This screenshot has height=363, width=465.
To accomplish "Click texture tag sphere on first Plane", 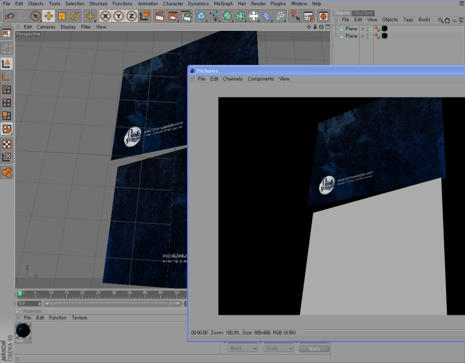I will coord(384,28).
